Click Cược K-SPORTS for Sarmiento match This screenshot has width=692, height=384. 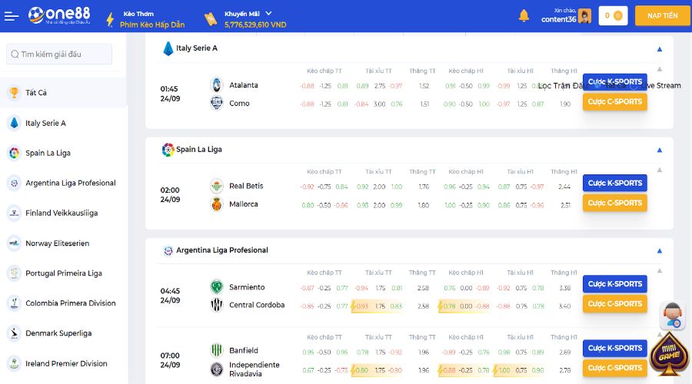[x=615, y=284]
